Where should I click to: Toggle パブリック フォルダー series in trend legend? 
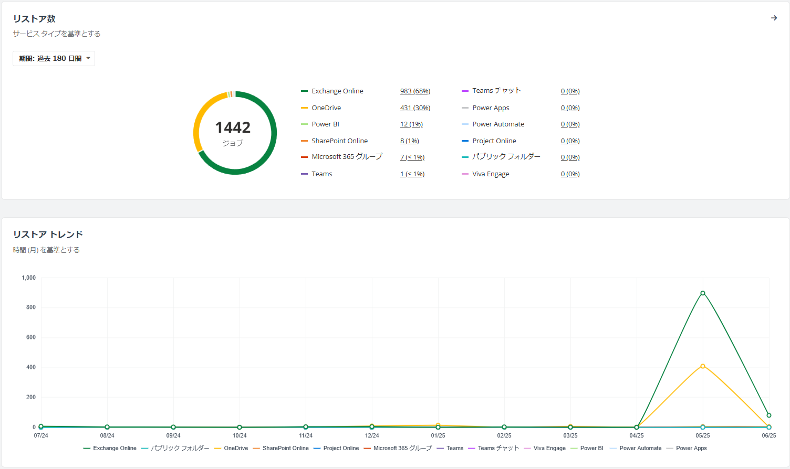click(x=175, y=448)
